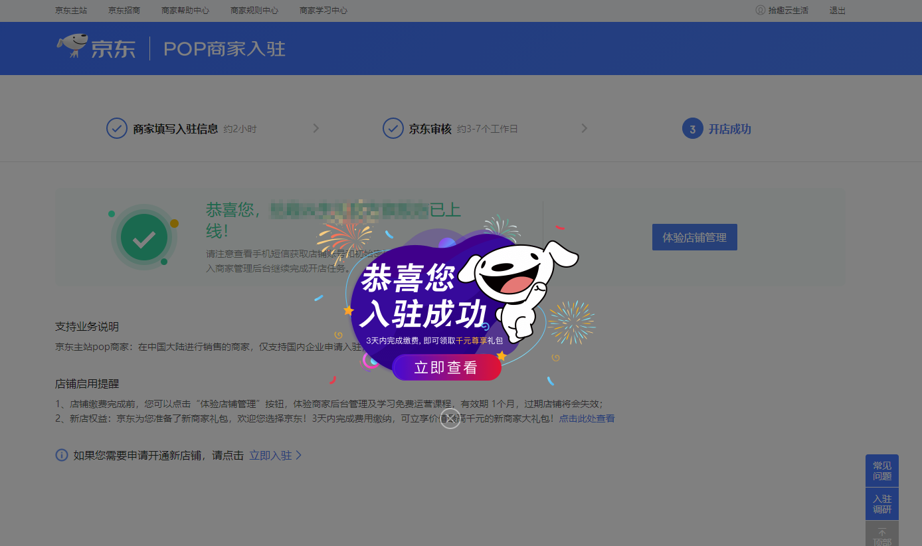922x546 pixels.
Task: Select the 京东审核 step label
Action: (430, 129)
